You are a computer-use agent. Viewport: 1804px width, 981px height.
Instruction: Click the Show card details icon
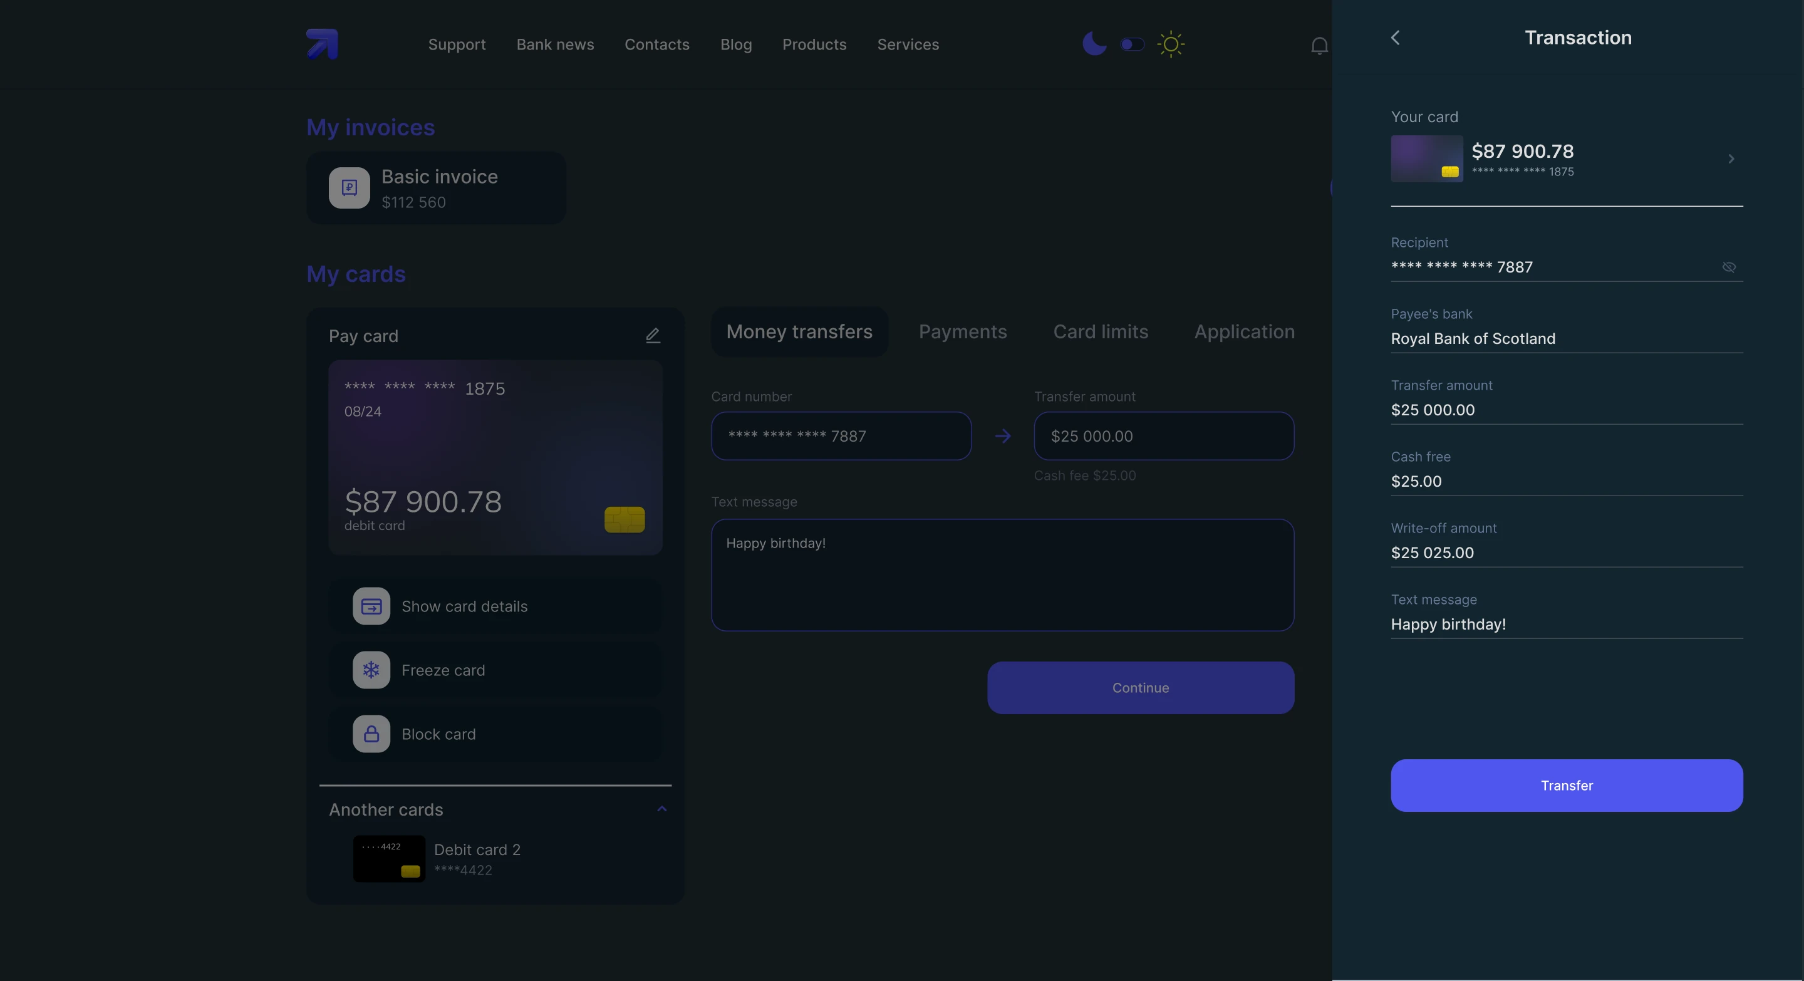(371, 606)
